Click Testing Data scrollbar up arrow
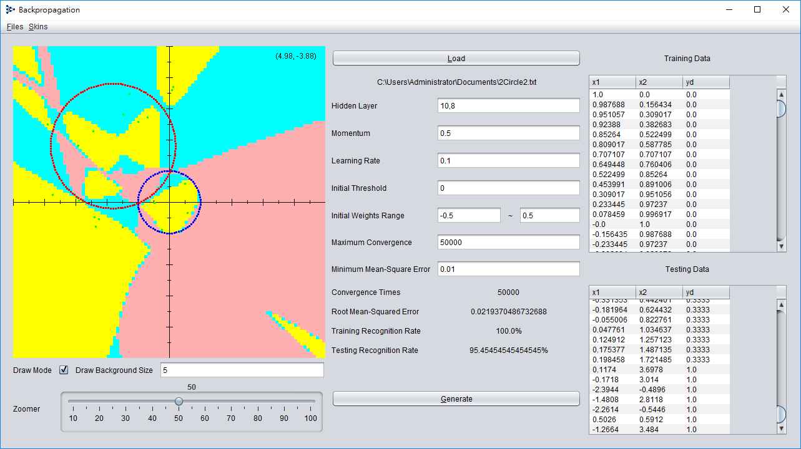Screen dimensions: 801x449 click(781, 304)
